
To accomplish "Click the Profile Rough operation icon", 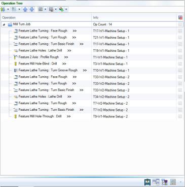I will point(16,57).
